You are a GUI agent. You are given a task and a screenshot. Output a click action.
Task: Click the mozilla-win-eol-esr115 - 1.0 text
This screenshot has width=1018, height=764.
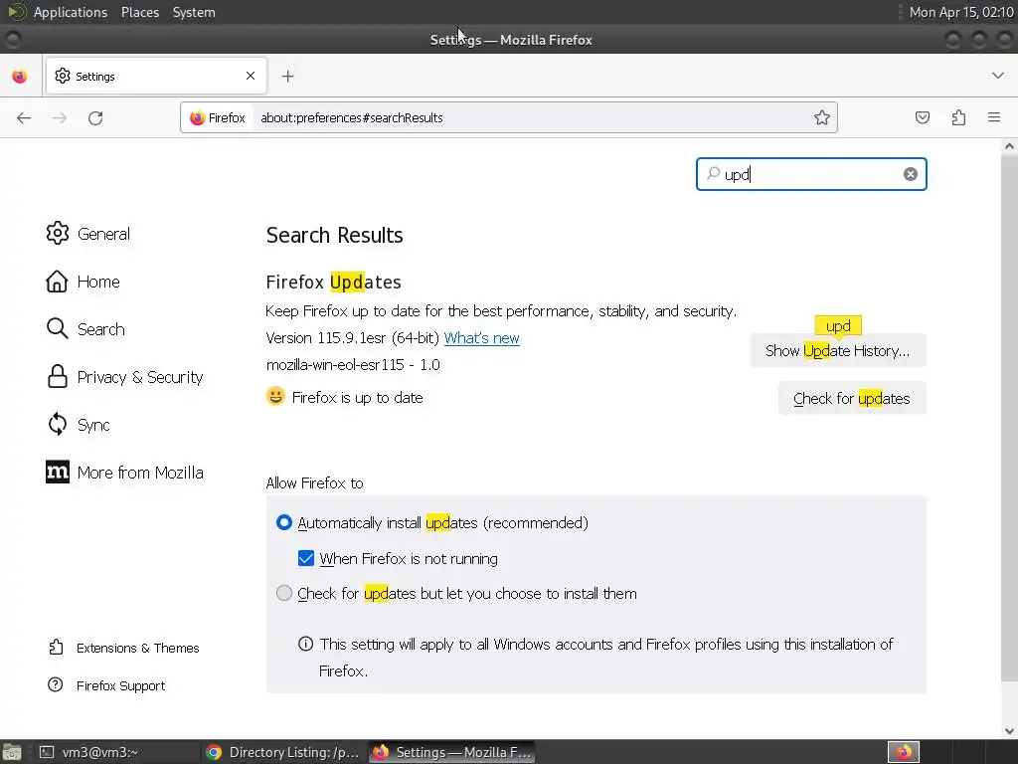tap(353, 364)
